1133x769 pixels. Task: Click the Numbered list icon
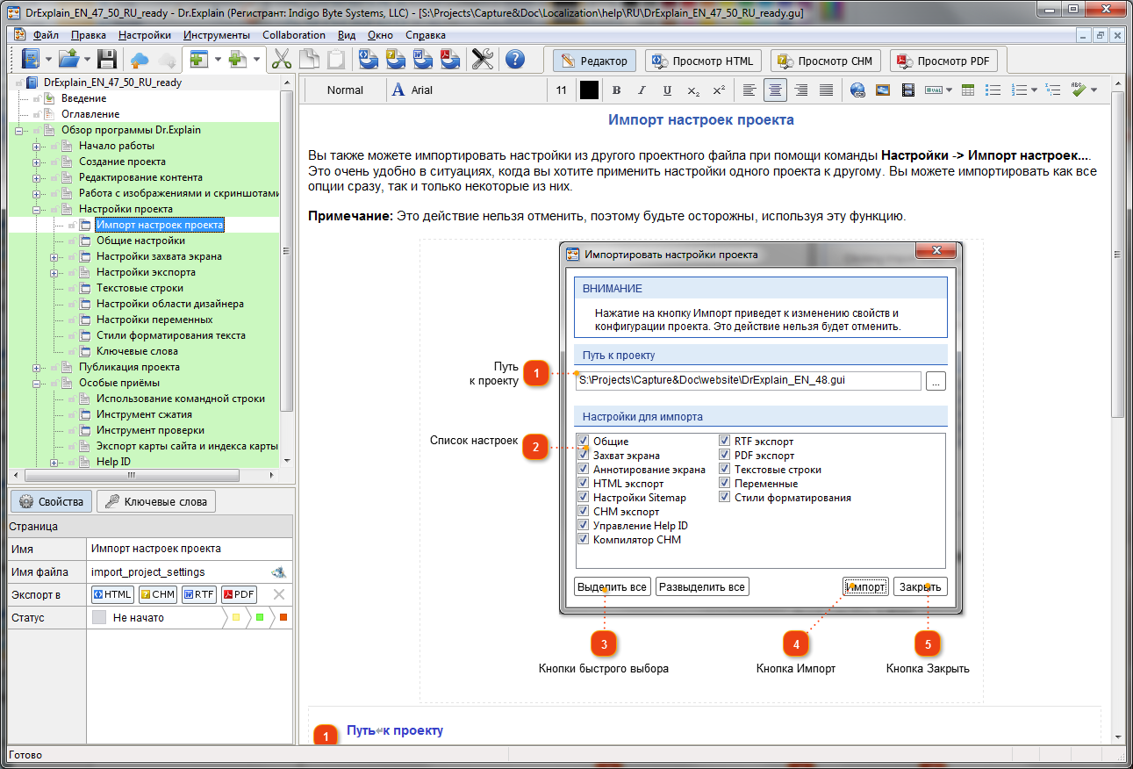[x=1020, y=90]
